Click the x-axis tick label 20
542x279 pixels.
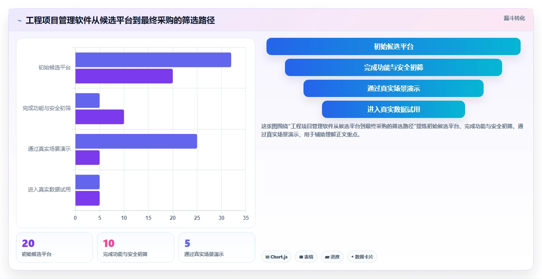(x=173, y=218)
